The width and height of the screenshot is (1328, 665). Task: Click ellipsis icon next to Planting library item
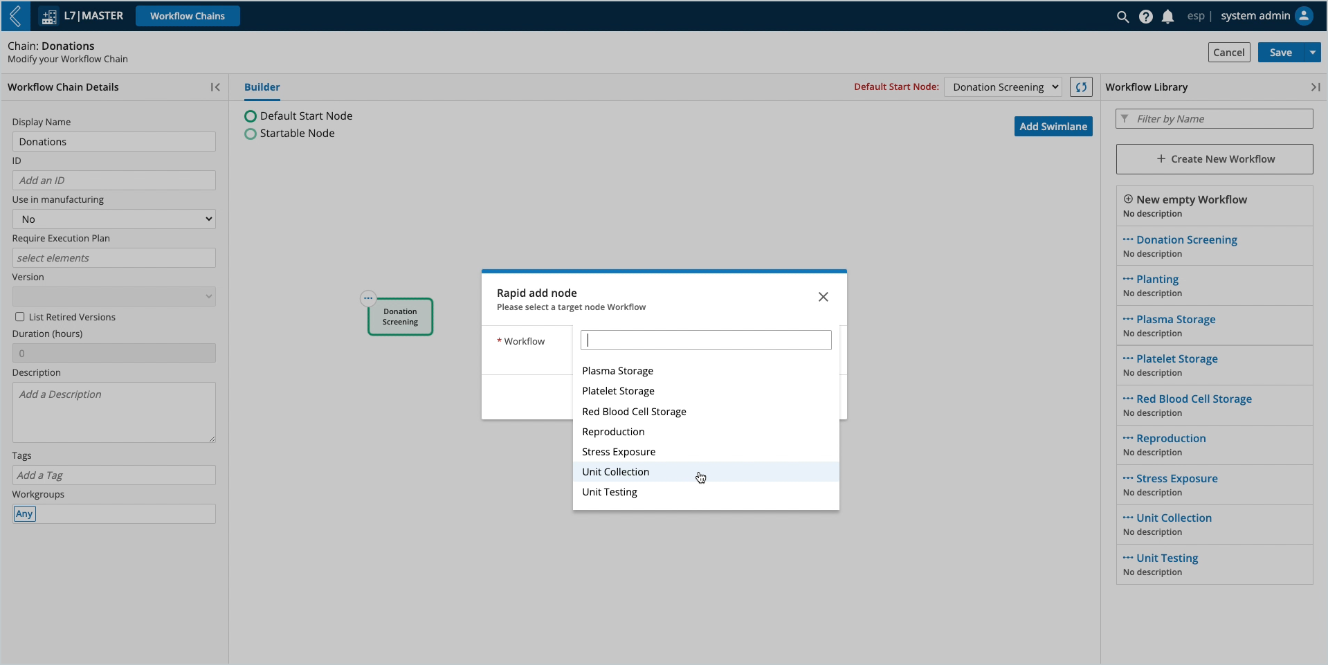tap(1128, 279)
